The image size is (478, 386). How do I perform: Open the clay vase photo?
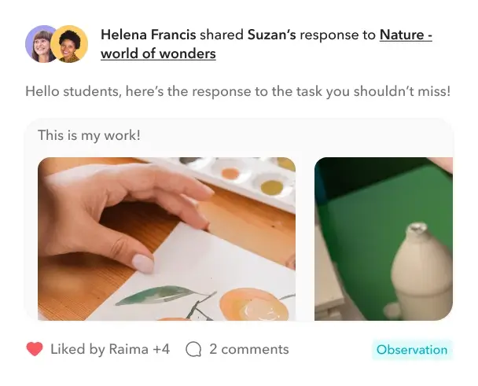click(x=384, y=239)
